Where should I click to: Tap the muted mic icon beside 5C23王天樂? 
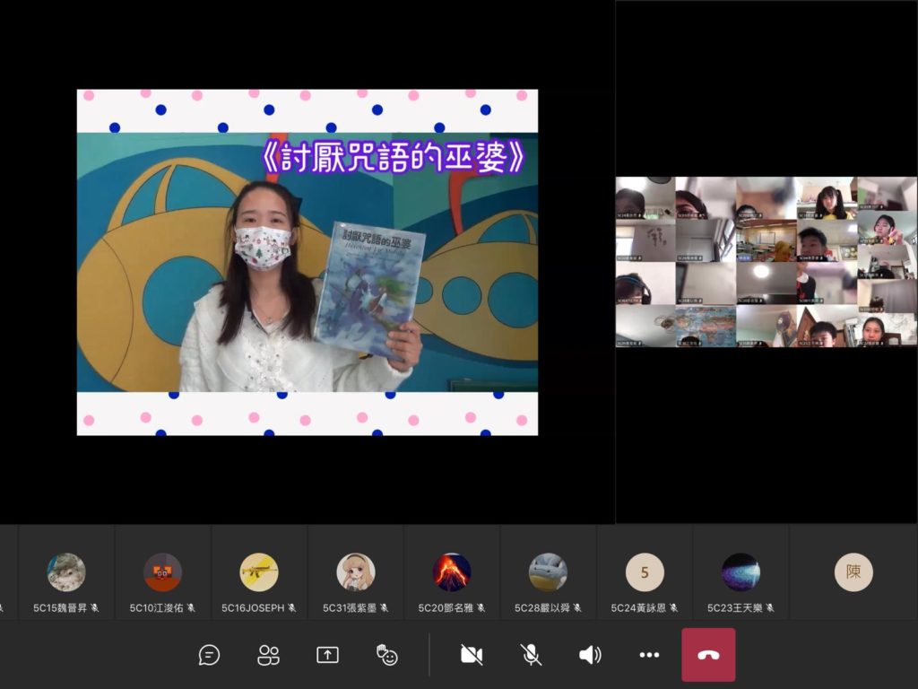pos(770,608)
